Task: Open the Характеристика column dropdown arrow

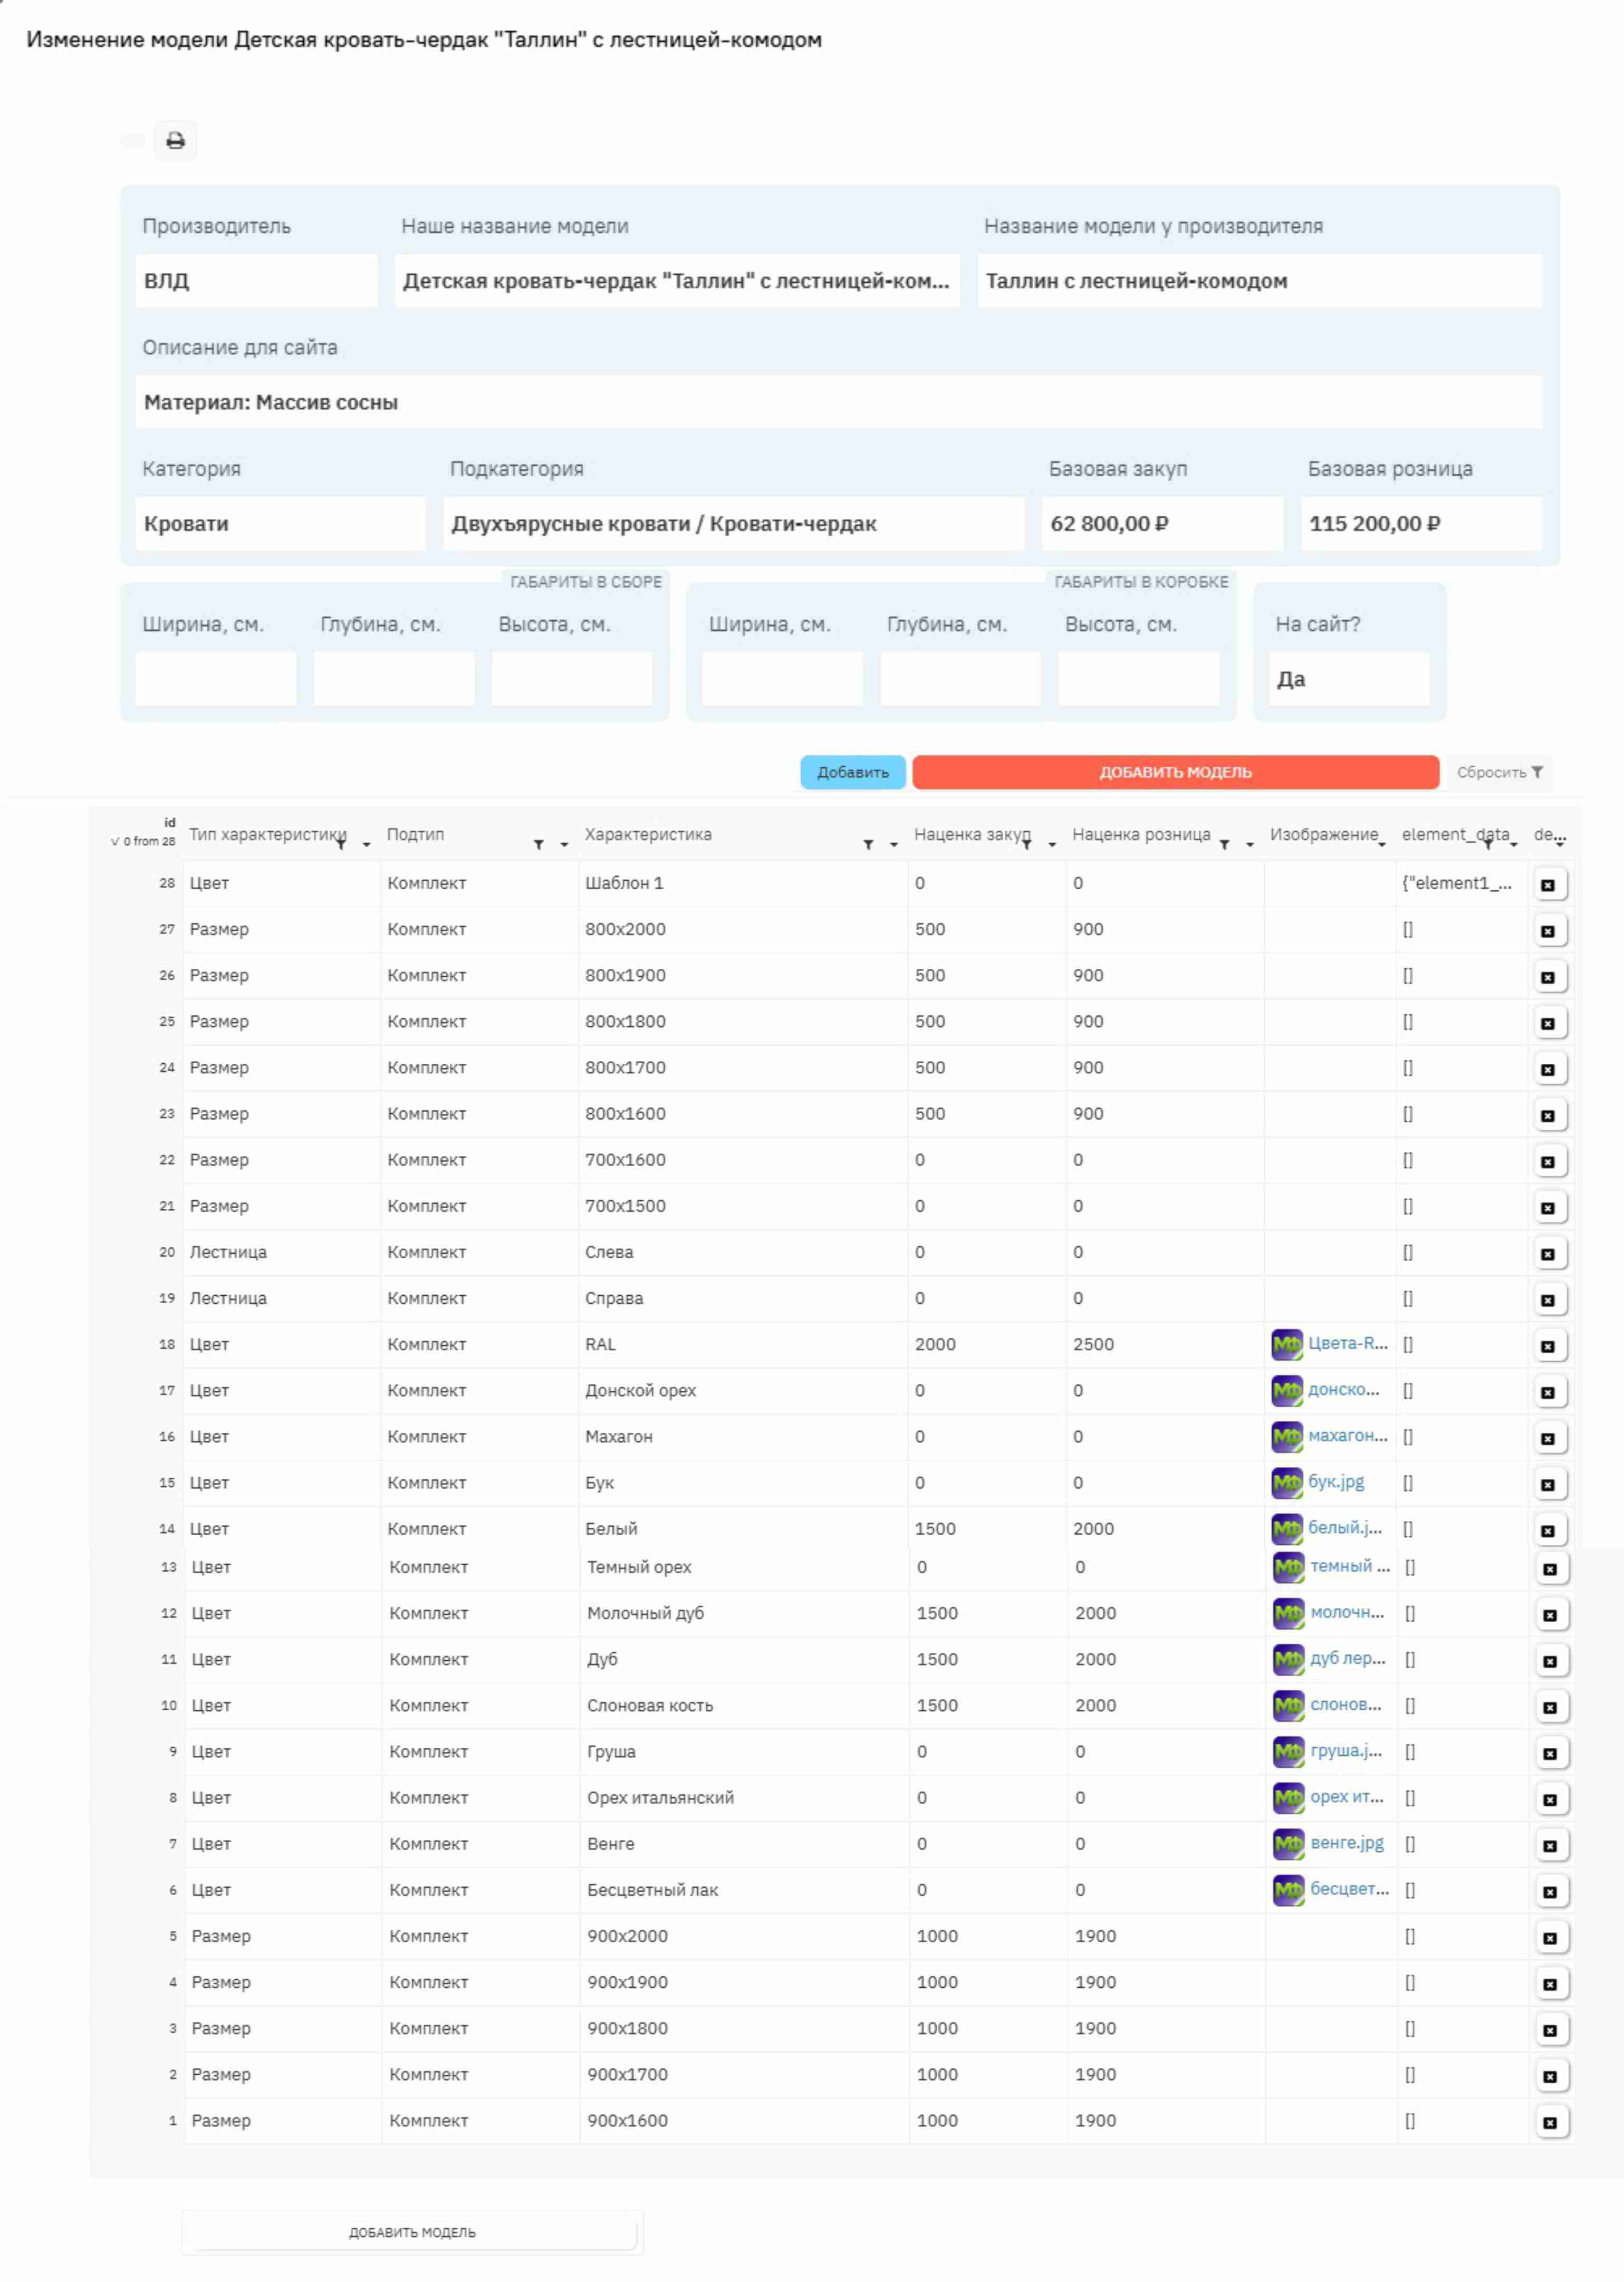Action: [894, 845]
